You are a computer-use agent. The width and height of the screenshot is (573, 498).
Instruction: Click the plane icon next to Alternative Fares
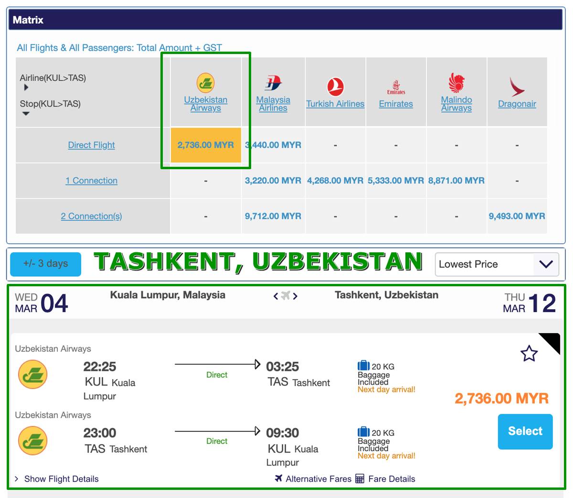[279, 478]
